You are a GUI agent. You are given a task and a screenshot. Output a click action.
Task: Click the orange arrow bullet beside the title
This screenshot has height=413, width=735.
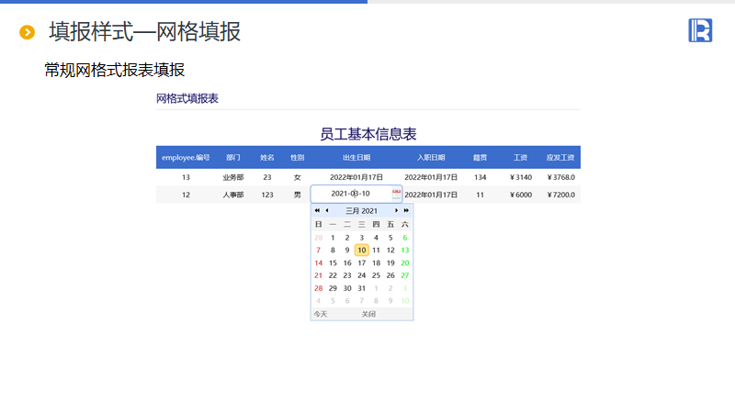[x=28, y=33]
